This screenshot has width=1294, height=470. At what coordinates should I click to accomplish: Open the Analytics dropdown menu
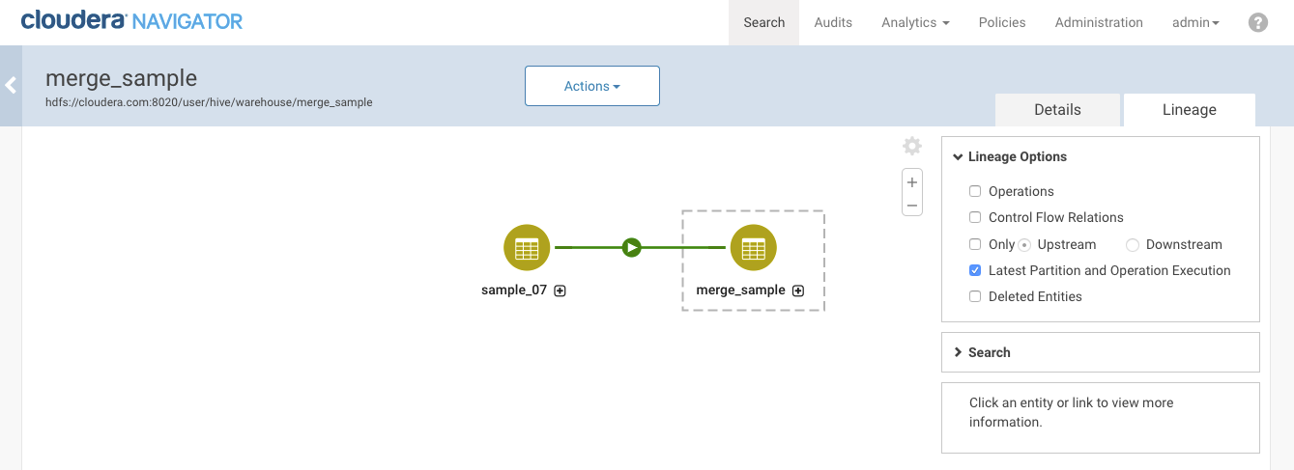point(914,22)
